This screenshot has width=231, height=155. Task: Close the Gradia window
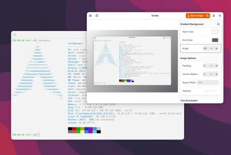click(220, 15)
